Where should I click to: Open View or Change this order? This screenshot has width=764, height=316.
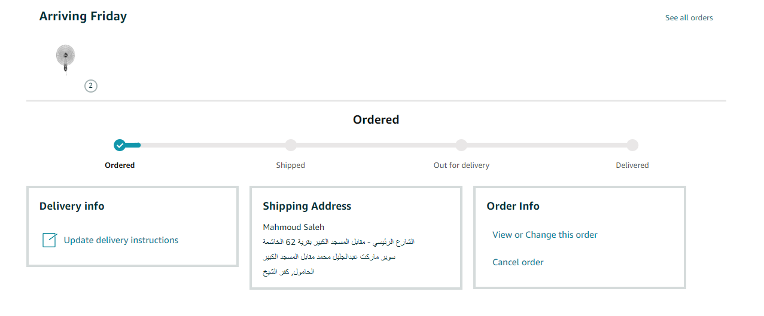coord(544,235)
